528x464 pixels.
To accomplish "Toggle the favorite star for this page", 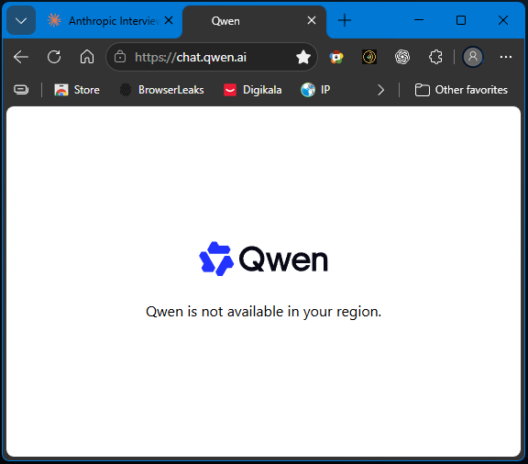I will 303,57.
